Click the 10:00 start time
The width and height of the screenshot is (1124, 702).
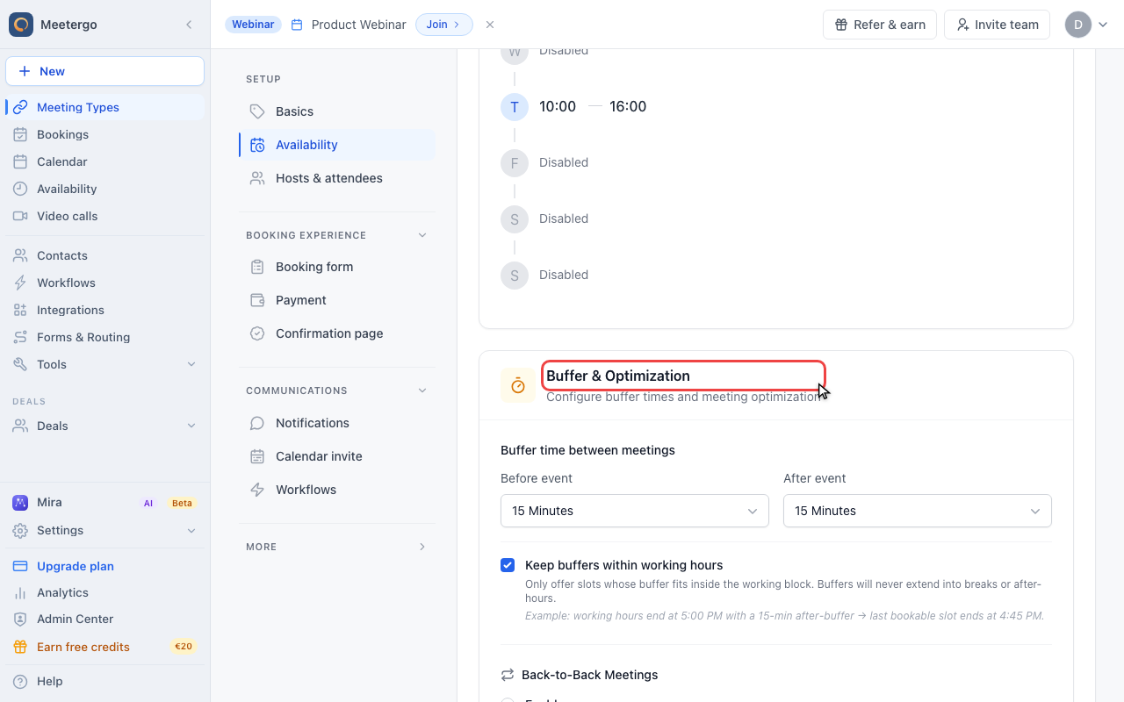pos(558,106)
